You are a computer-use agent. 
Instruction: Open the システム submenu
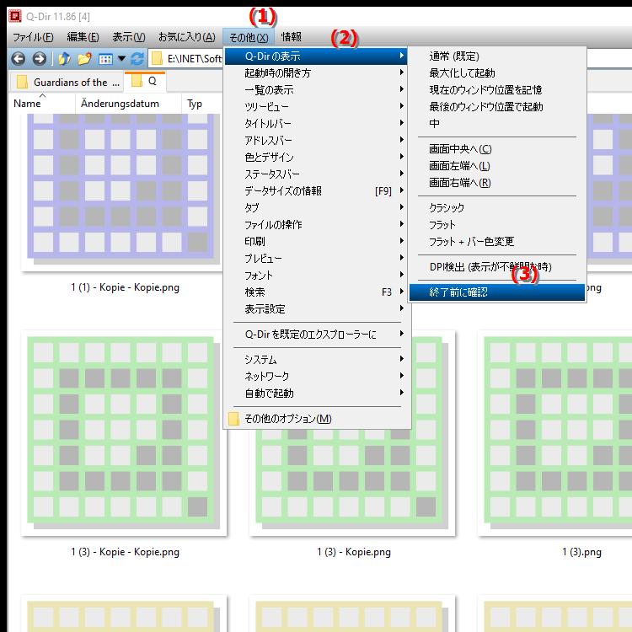point(316,360)
